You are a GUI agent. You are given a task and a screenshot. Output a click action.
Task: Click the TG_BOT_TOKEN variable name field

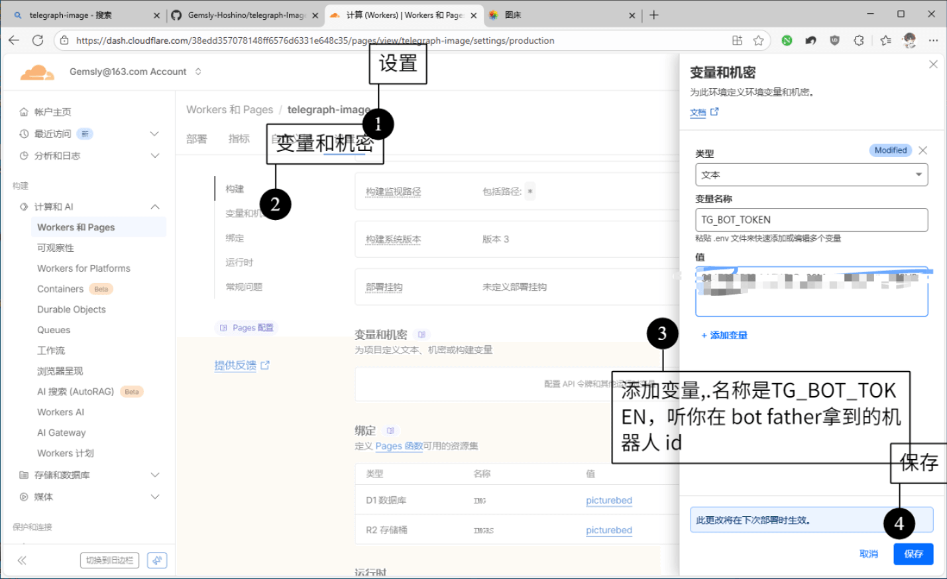click(x=811, y=219)
